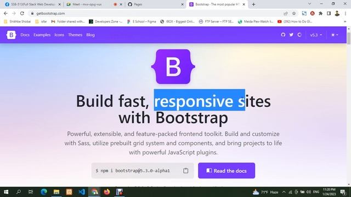Open the Themes link

click(x=75, y=35)
